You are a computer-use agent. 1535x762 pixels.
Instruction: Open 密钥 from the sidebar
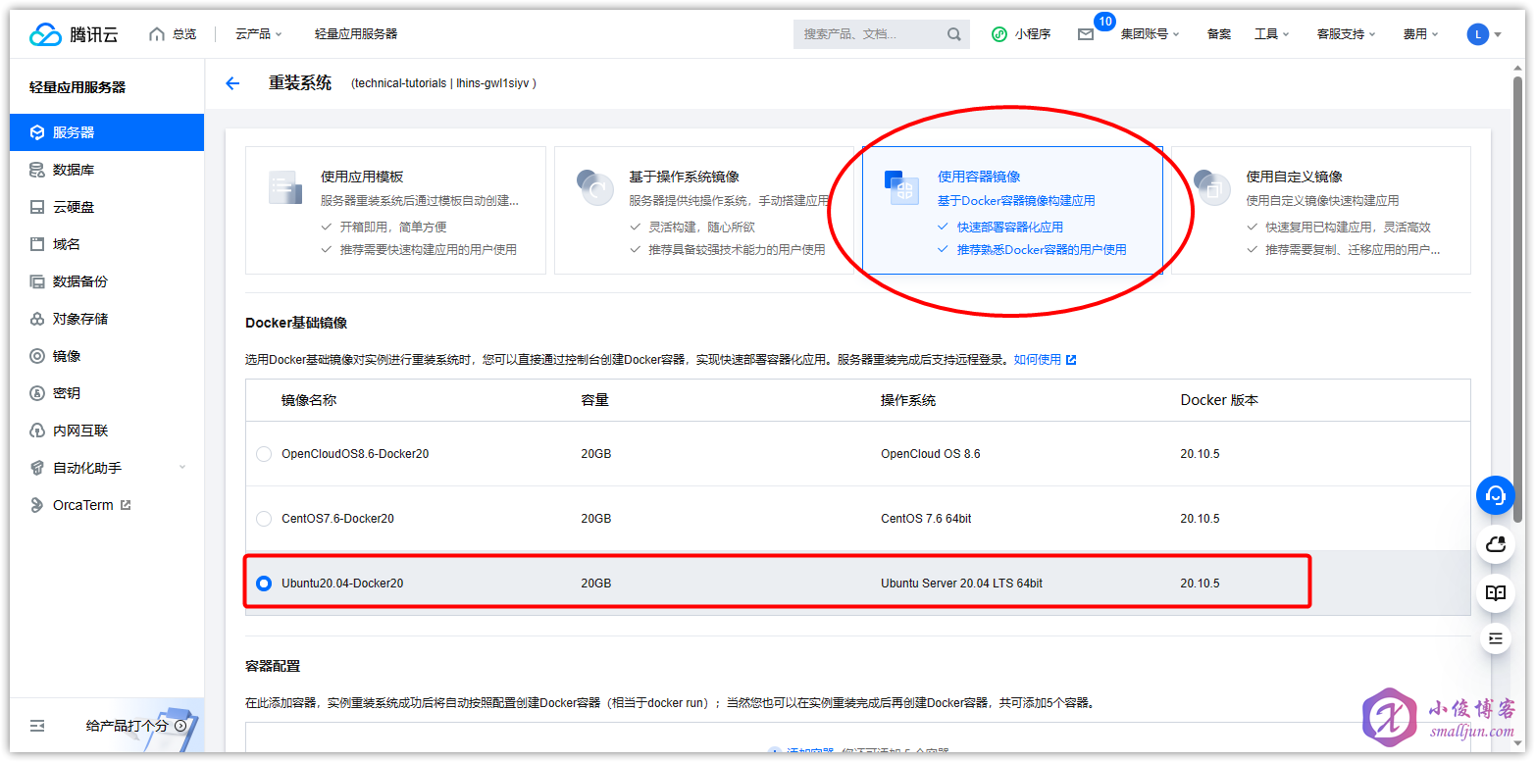tap(107, 393)
